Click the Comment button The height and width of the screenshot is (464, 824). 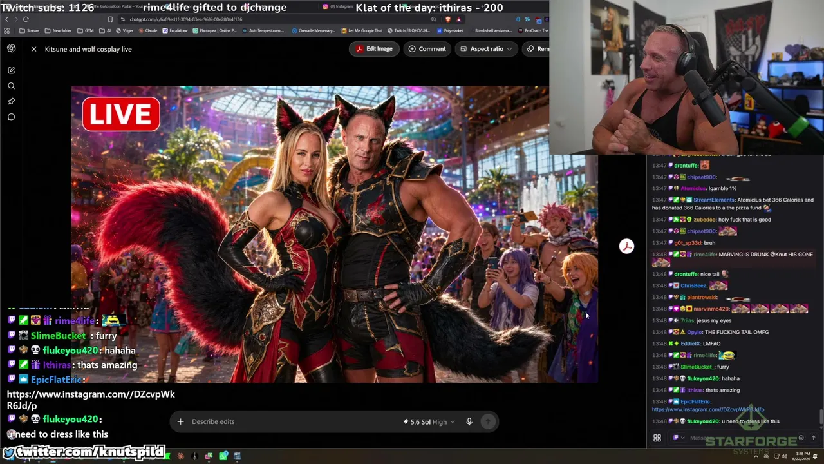pyautogui.click(x=427, y=49)
